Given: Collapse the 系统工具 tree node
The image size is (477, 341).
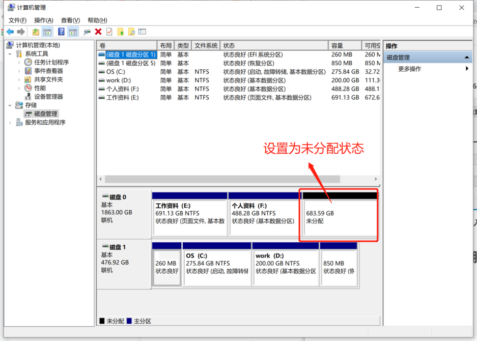Looking at the screenshot, I should pyautogui.click(x=10, y=54).
